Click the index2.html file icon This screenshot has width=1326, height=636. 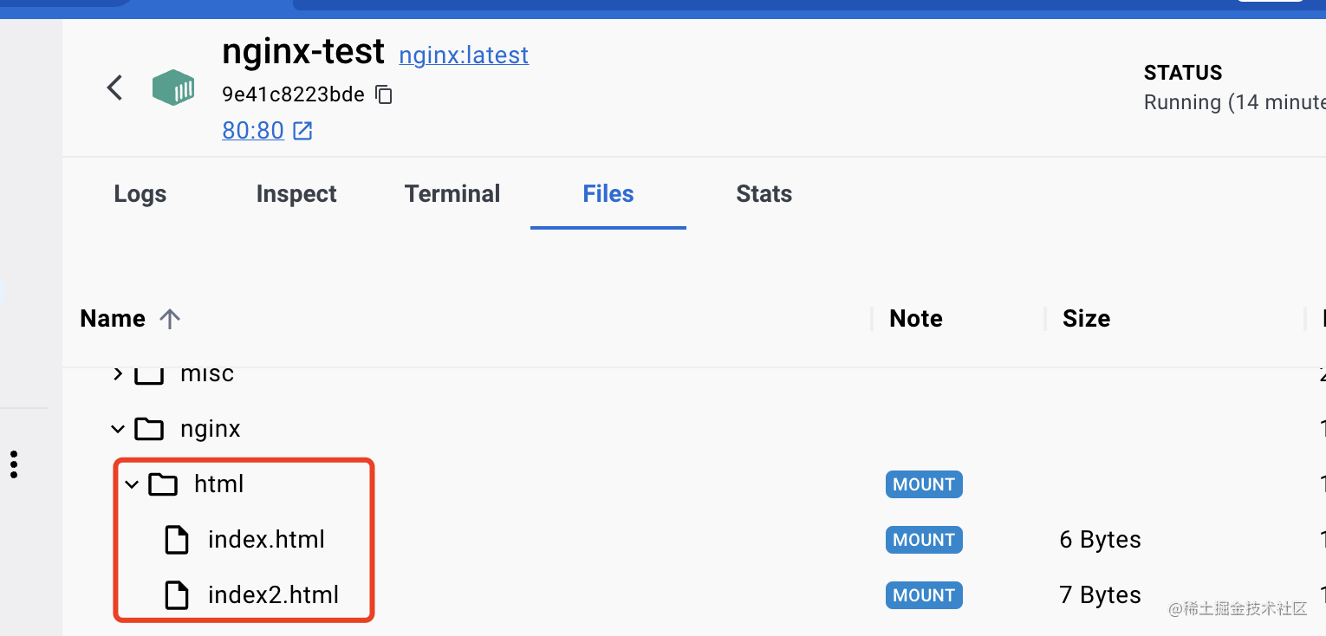coord(177,595)
